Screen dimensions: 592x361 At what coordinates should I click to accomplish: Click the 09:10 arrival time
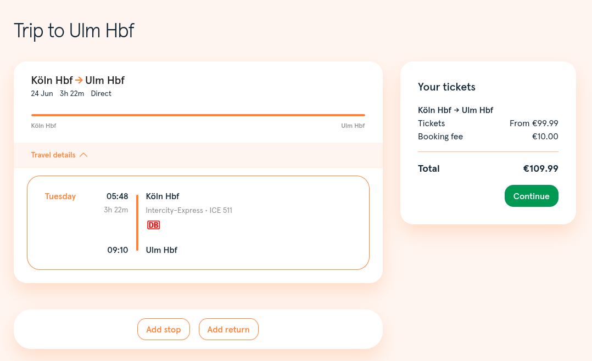coord(118,250)
